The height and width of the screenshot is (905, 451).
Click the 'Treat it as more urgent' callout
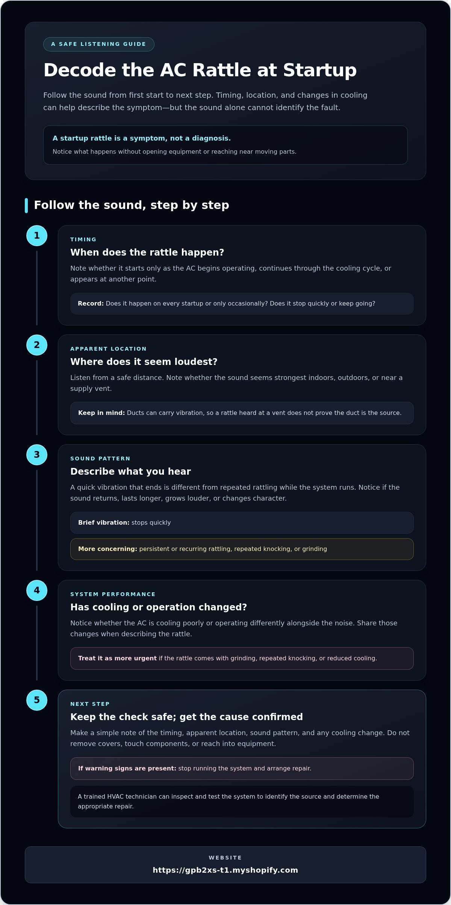point(242,658)
